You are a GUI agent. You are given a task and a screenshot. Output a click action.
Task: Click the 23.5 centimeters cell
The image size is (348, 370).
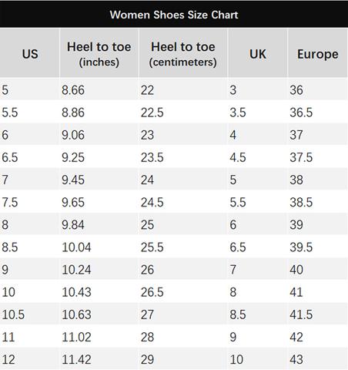(183, 157)
